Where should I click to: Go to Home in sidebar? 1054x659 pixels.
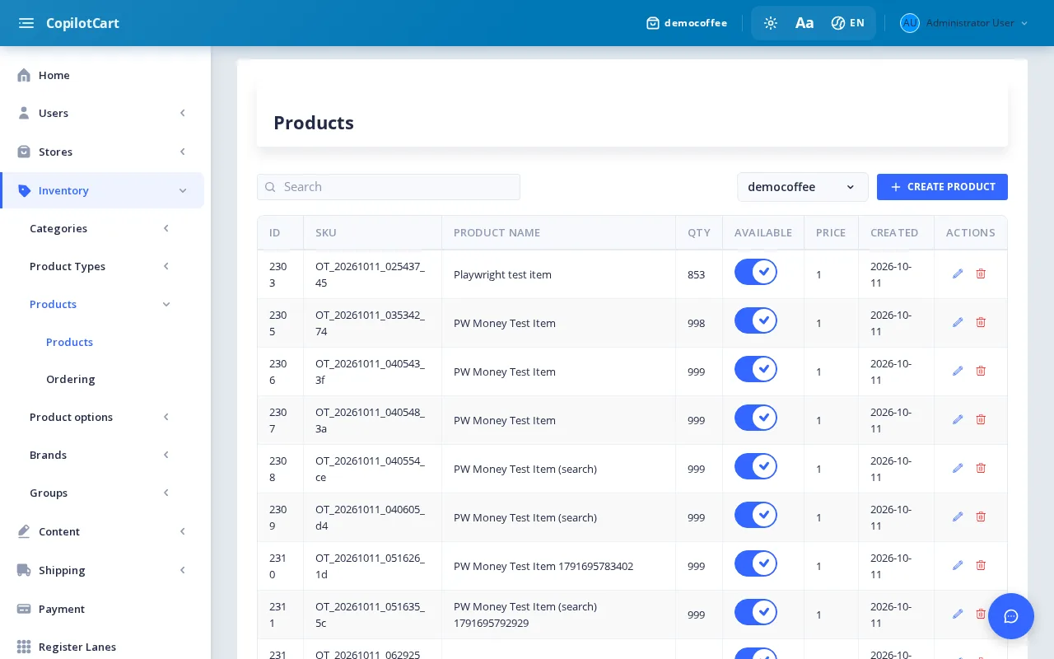pyautogui.click(x=102, y=75)
